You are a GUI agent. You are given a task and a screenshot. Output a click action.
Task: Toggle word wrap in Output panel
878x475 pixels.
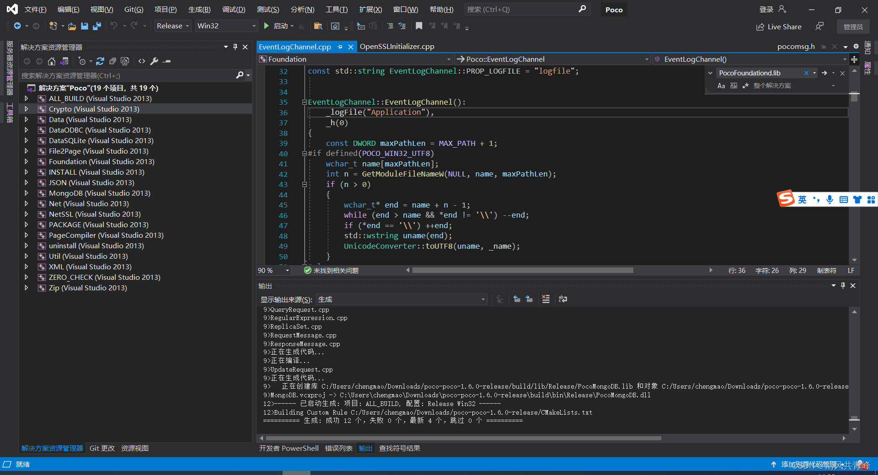[563, 299]
